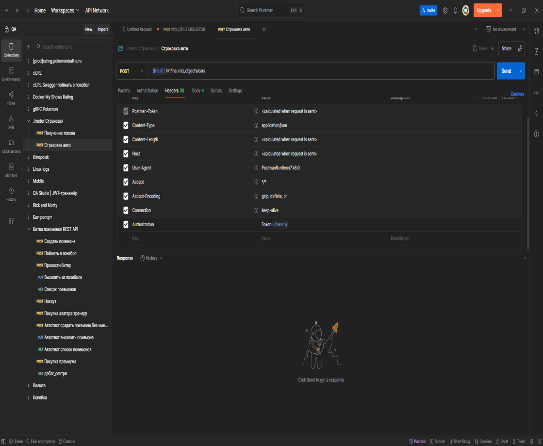543x446 pixels.
Task: Open the settings gear icon
Action: point(445,10)
